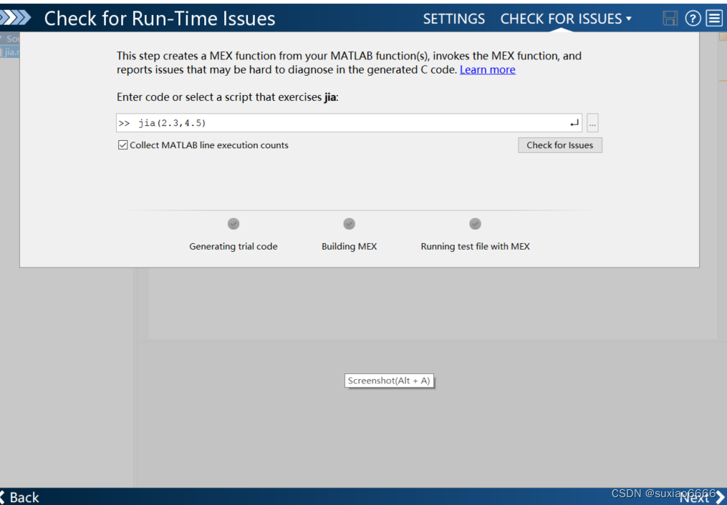Click the Check for Run-Time Issues title
This screenshot has height=505, width=727.
tap(160, 19)
